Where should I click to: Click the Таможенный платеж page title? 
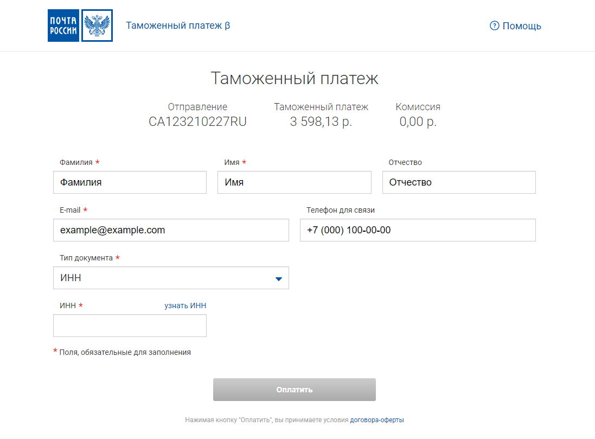(297, 78)
